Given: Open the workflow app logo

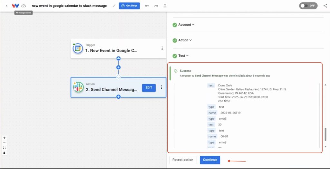Looking at the screenshot, I should coord(15,6).
